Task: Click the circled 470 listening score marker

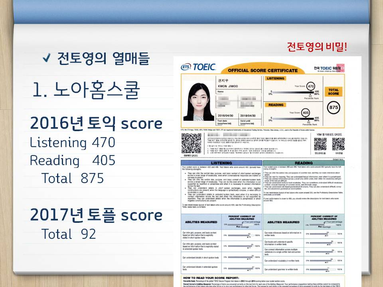Action: [311, 86]
